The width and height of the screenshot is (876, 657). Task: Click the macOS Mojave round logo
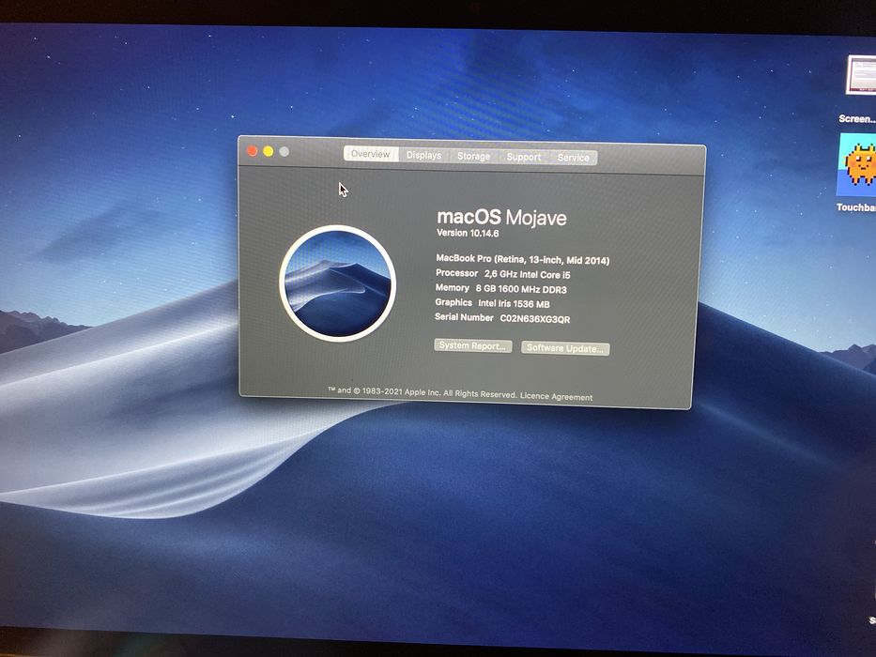337,283
